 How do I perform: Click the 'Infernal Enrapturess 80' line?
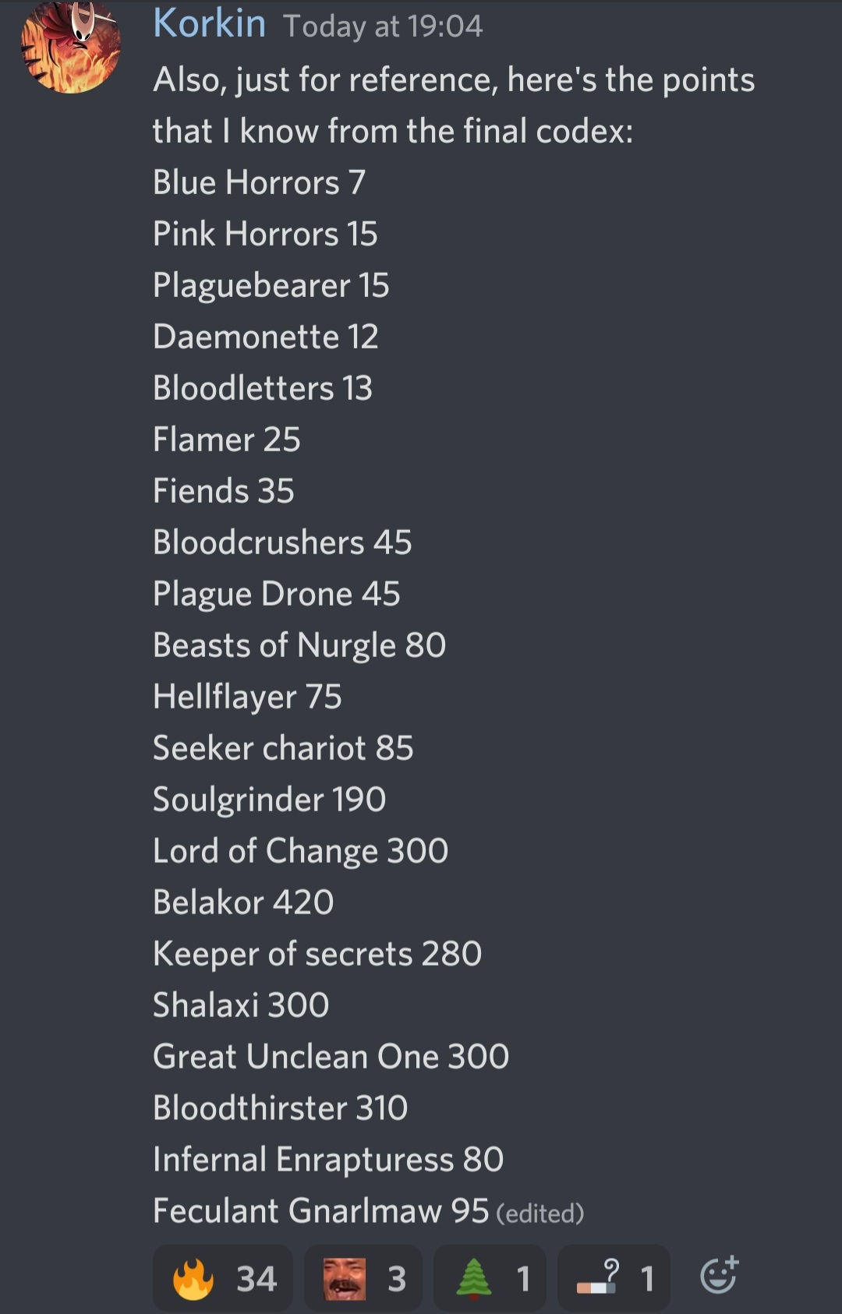point(328,1160)
